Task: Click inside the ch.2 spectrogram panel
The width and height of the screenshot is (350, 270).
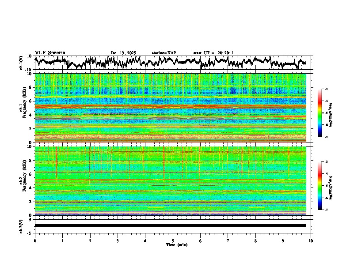Action: coord(170,181)
